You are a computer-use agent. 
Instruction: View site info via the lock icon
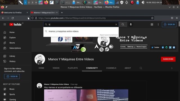pyautogui.click(x=36, y=18)
